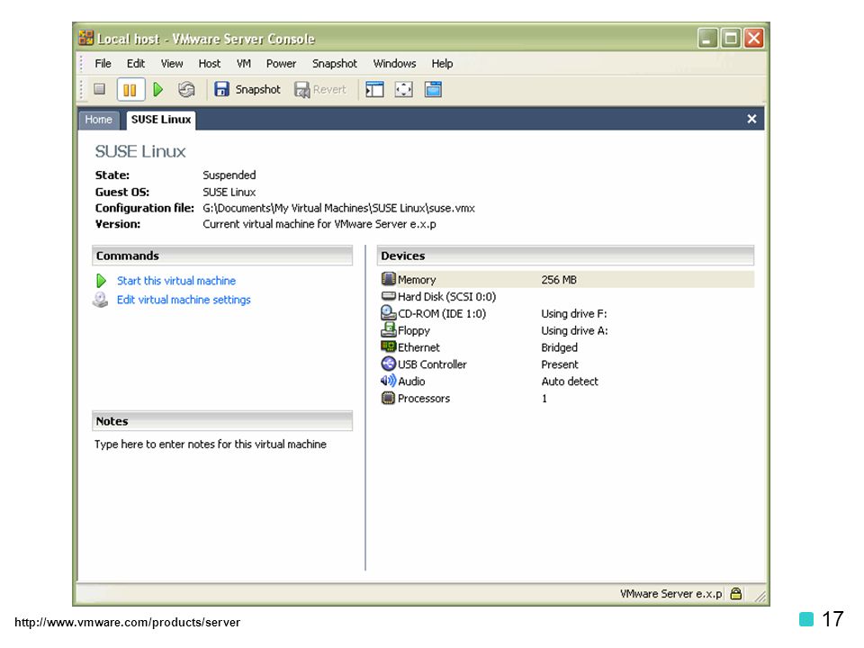Select the Audio device label
The width and height of the screenshot is (864, 648).
411,382
